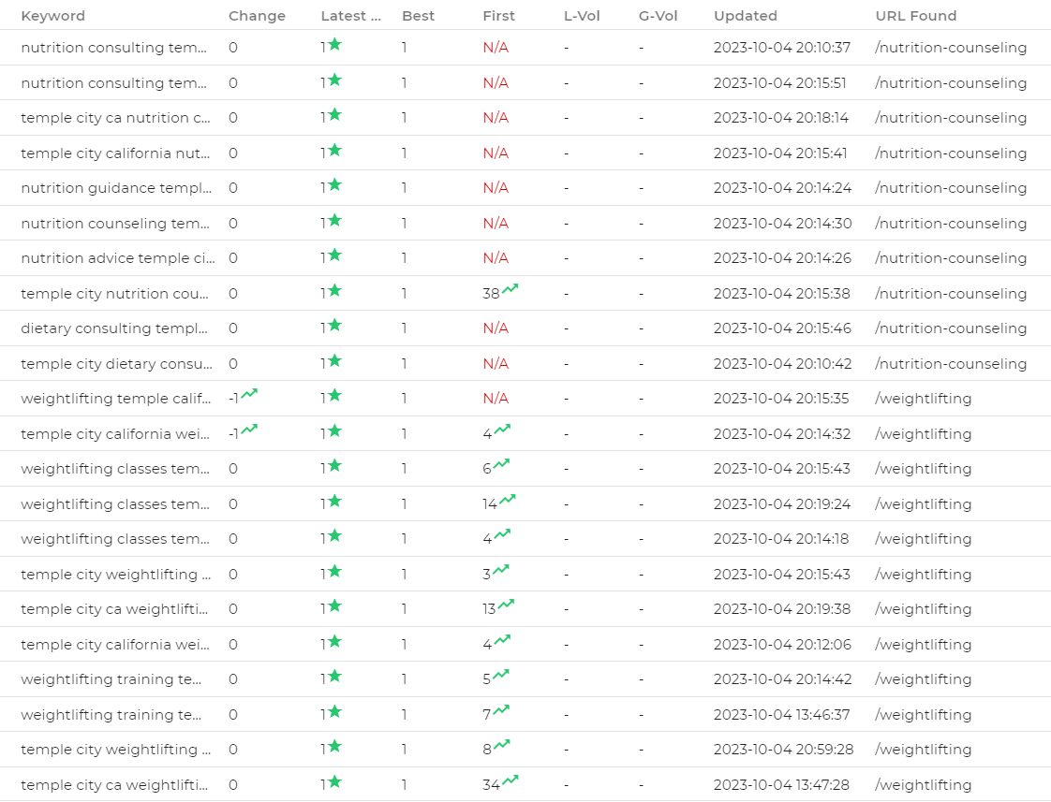Screen dimensions: 1051x802
Task: Click the trend arrow beside First value 6 for weightlifting classes
Action: pos(500,467)
